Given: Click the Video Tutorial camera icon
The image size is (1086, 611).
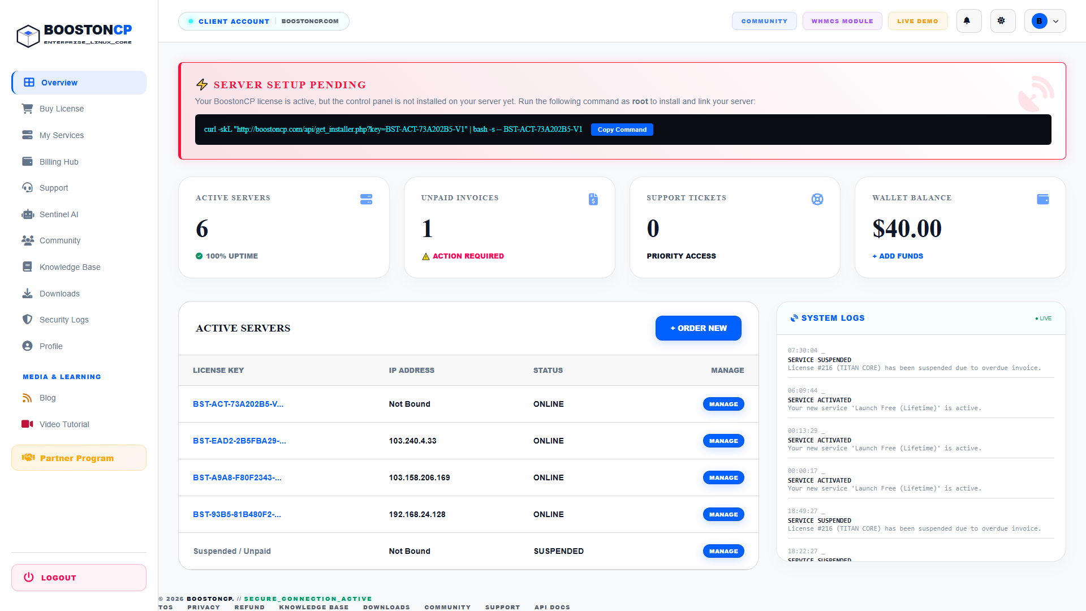Looking at the screenshot, I should pyautogui.click(x=27, y=424).
